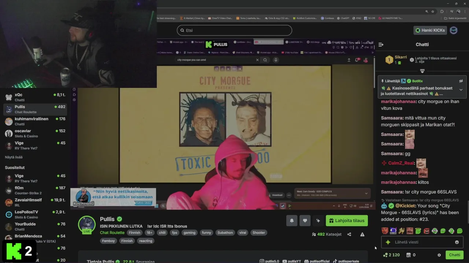Open fl0m recommended channel

tap(35, 190)
